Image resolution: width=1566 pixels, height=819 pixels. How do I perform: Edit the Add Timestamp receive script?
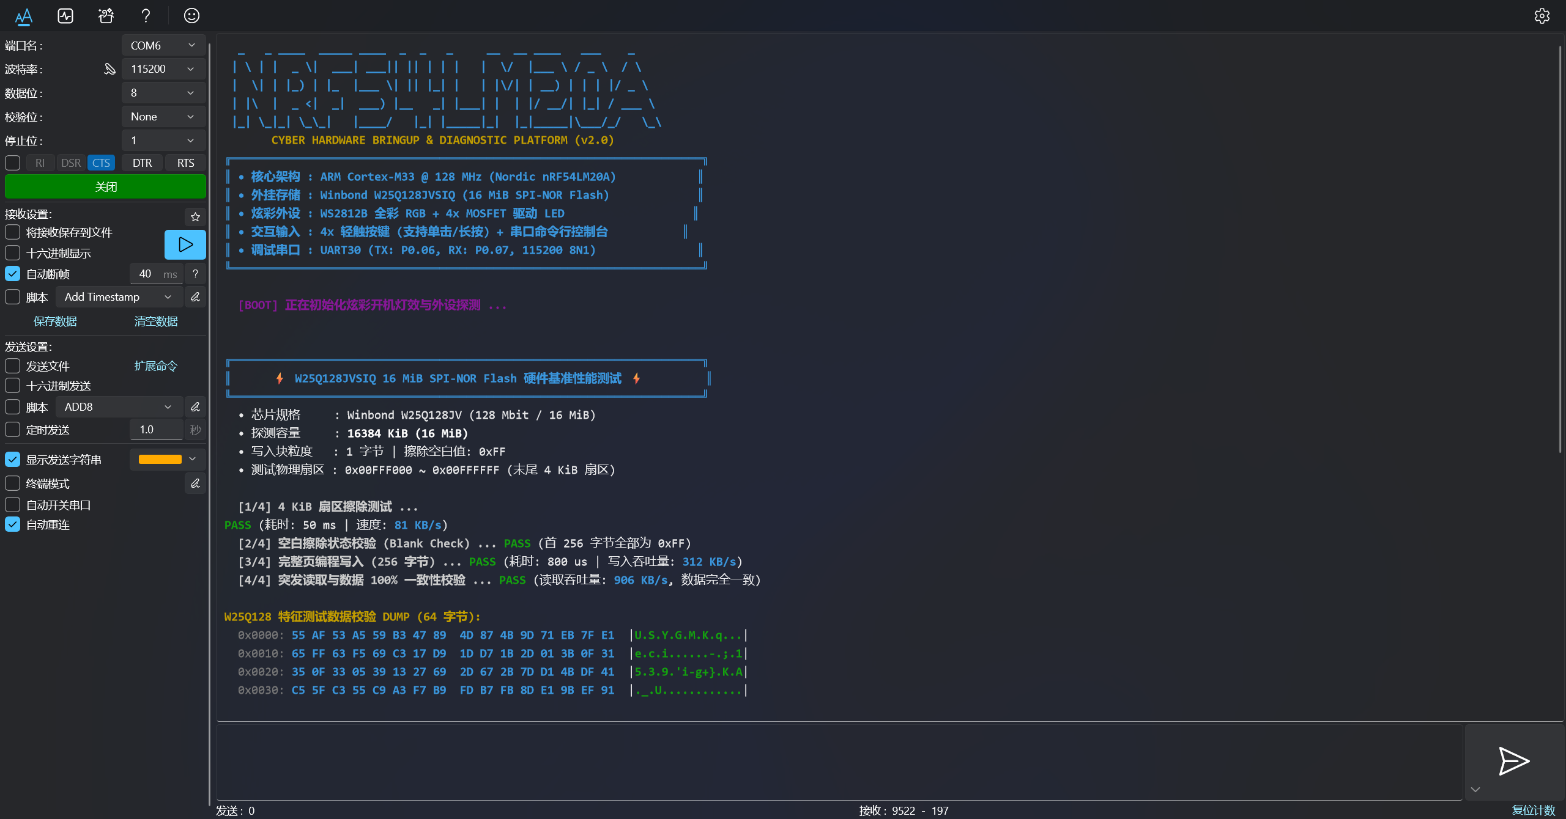195,297
